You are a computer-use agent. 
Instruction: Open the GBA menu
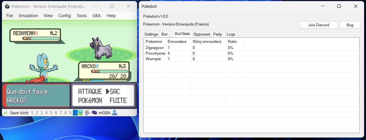(x=97, y=16)
